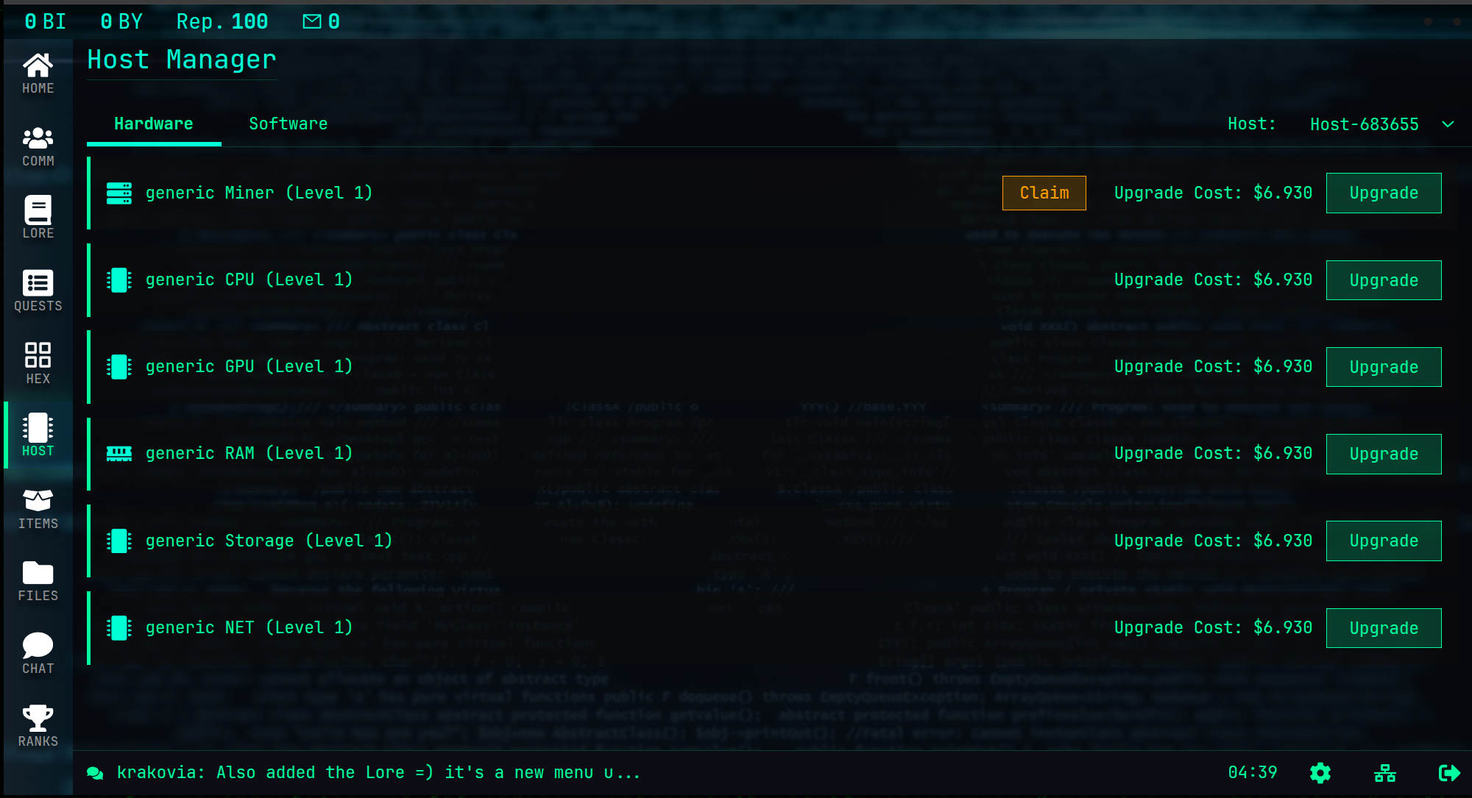Claim the generic Miner rewards
The width and height of the screenshot is (1472, 798).
(1044, 193)
